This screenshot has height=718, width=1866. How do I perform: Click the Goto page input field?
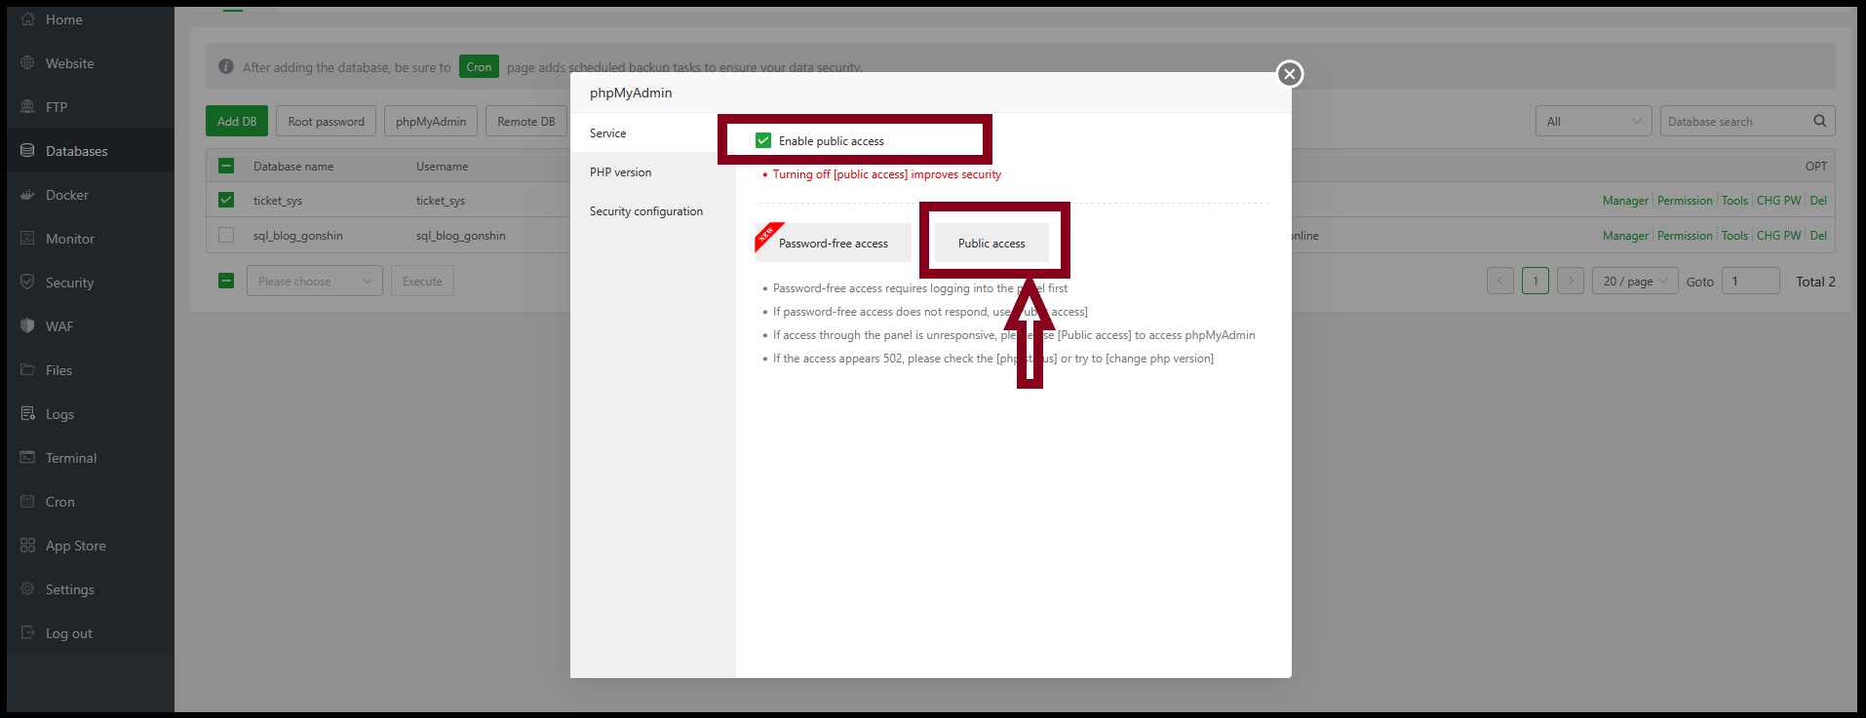[1751, 282]
